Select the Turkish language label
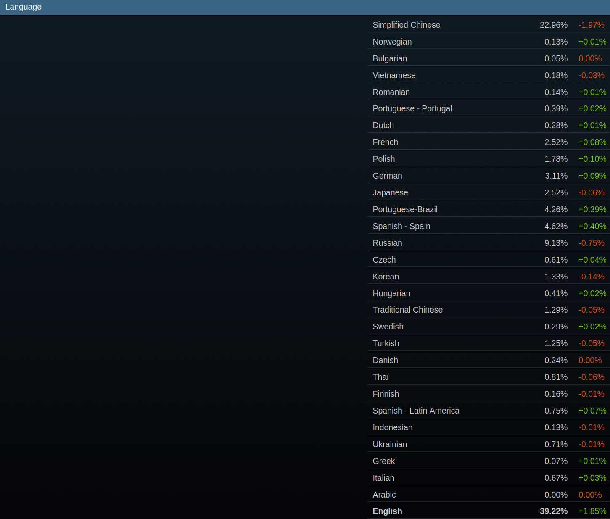The image size is (610, 519). [x=386, y=343]
